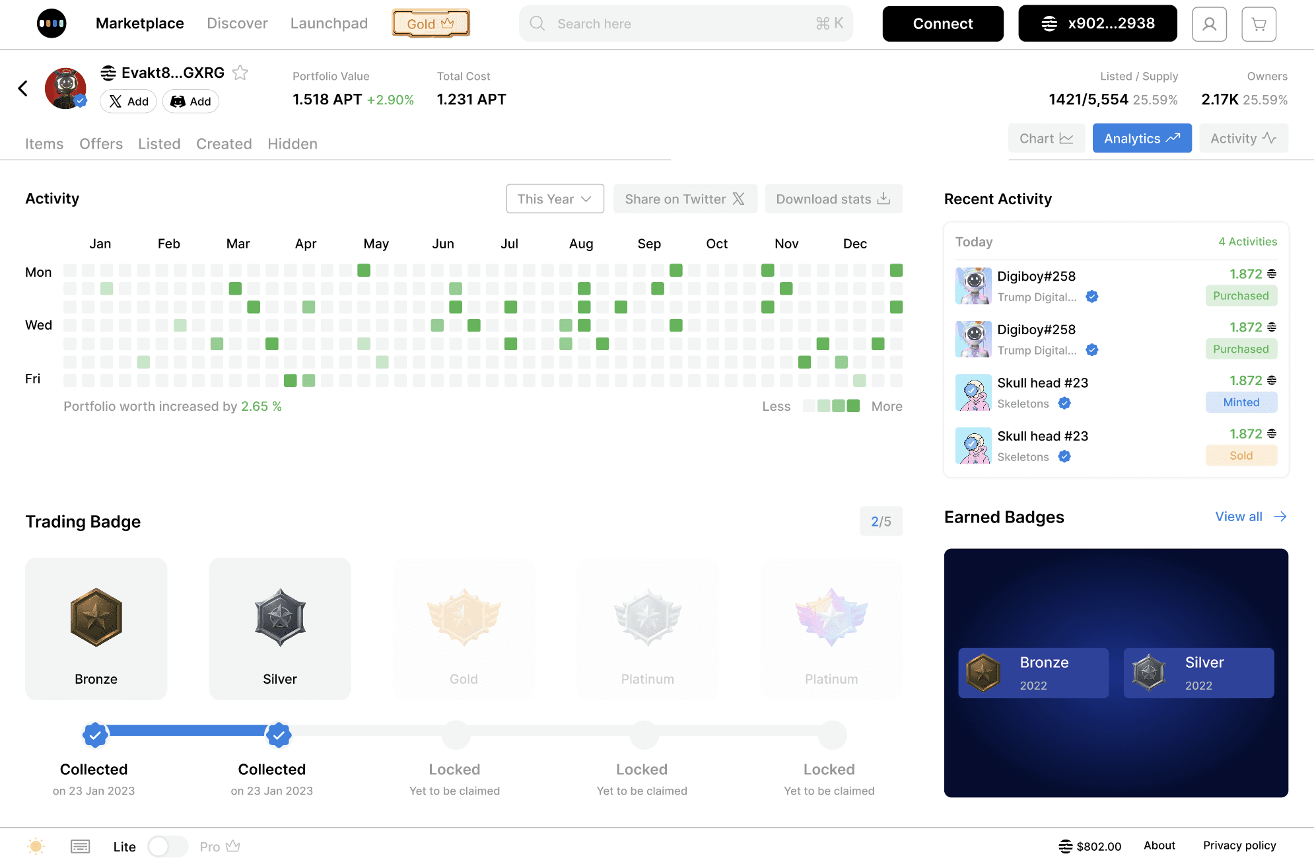Click the marketplace logo icon
1314x864 pixels.
click(x=52, y=24)
